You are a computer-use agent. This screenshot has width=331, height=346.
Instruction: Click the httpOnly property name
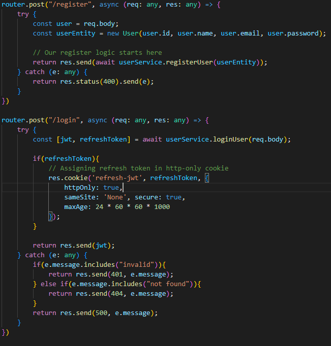pos(80,188)
